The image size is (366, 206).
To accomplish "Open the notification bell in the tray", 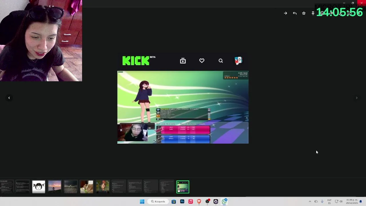I will pos(361,201).
